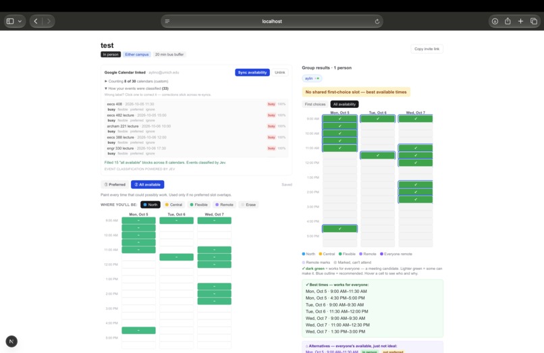Set archam 221 lecture to flexible
This screenshot has width=544, height=353.
(x=122, y=132)
